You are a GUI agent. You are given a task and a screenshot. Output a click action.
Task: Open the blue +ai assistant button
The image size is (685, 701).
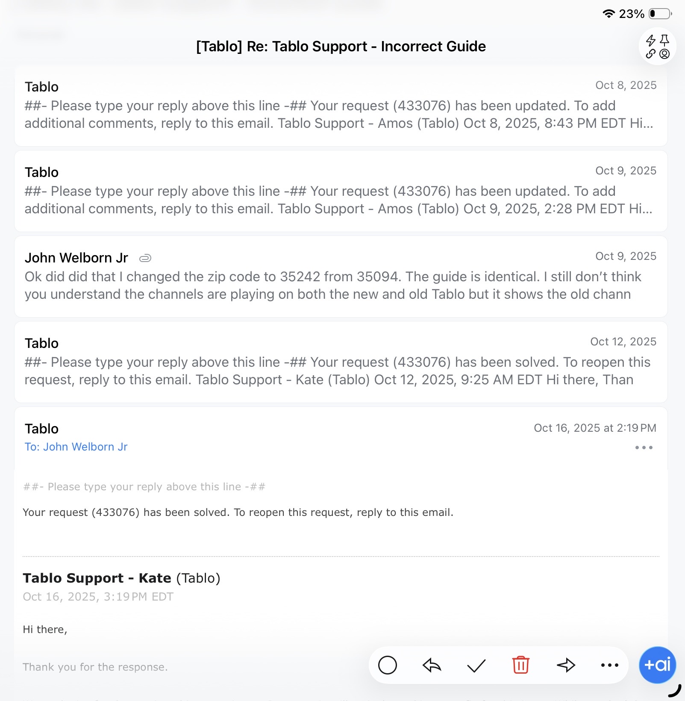pyautogui.click(x=657, y=665)
